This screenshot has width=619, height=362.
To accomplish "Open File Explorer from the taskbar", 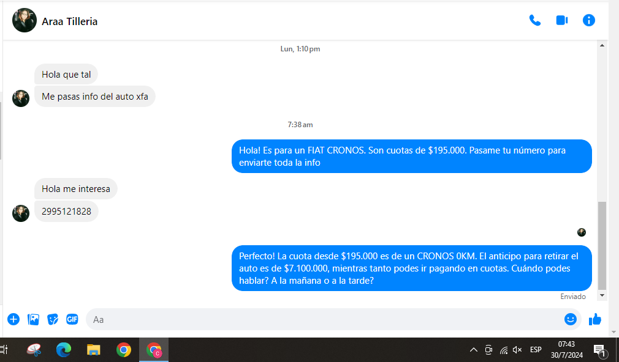I will click(x=94, y=350).
